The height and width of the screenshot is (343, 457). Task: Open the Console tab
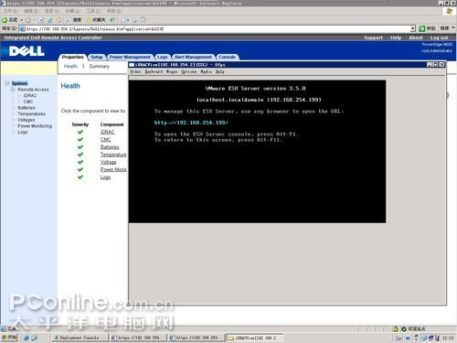(228, 57)
